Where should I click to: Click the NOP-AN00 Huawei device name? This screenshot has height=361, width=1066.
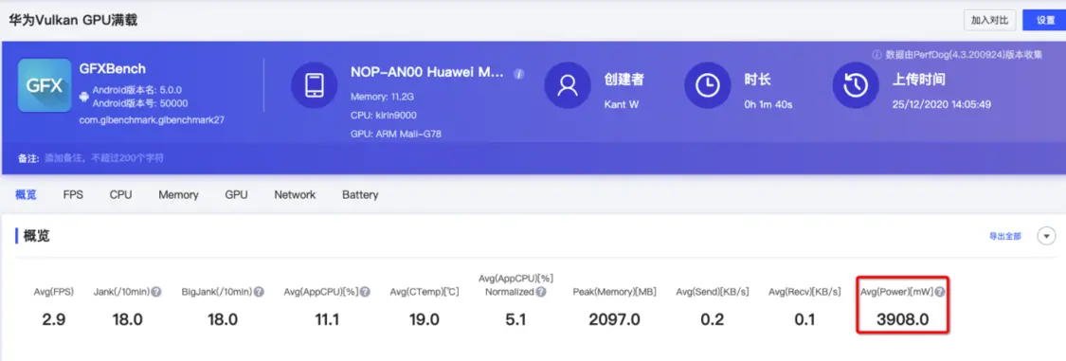pyautogui.click(x=427, y=72)
